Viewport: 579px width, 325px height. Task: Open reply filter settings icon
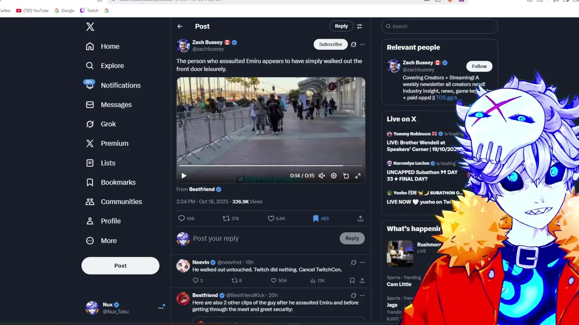(360, 26)
